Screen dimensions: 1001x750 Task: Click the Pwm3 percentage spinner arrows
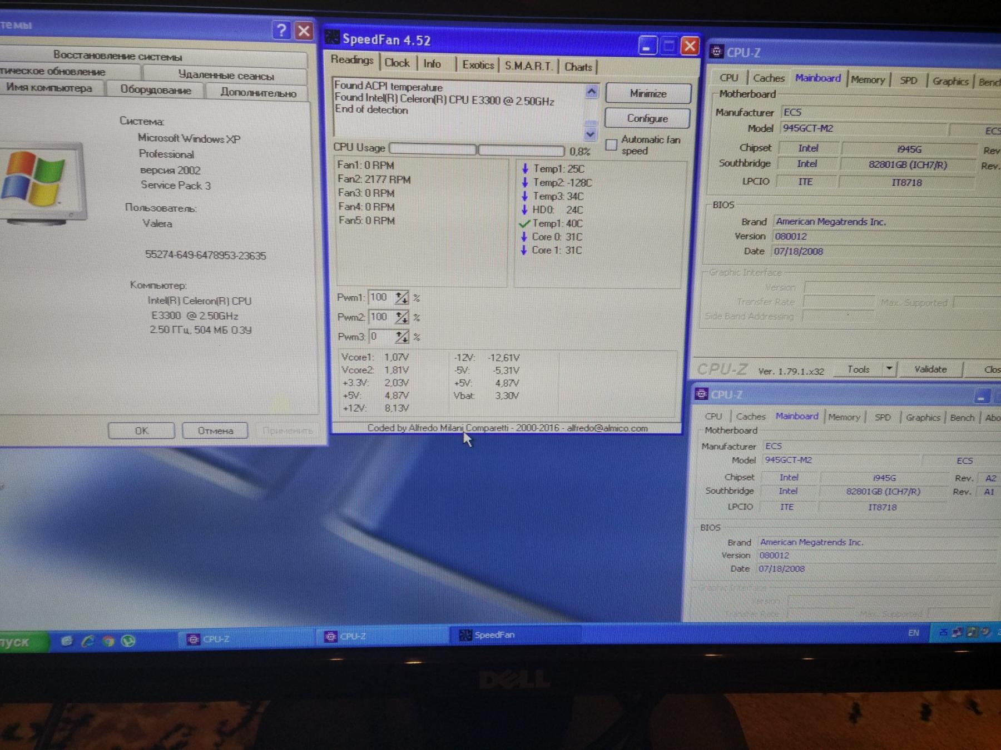point(402,337)
